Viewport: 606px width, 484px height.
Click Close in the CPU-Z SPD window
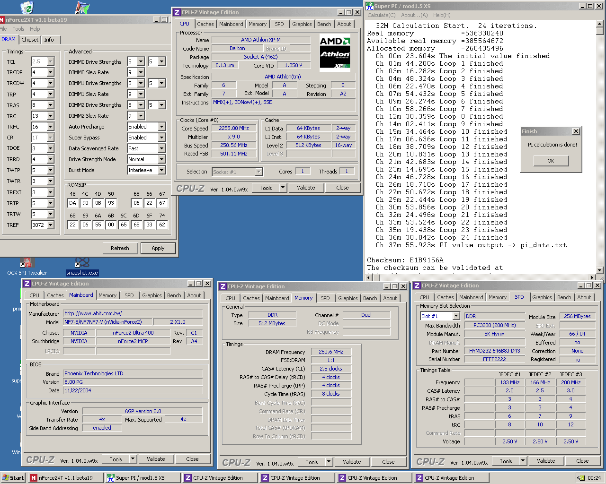582,461
